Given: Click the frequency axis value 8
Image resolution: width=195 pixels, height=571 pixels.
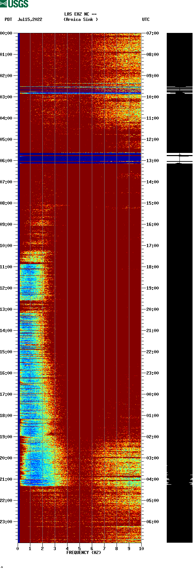Looking at the screenshot, I should coord(117,549).
